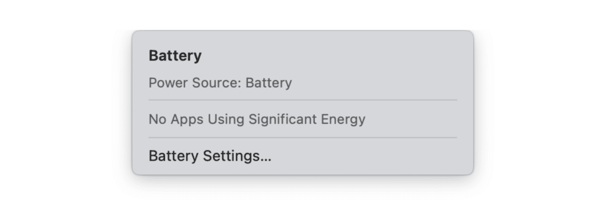This screenshot has width=604, height=219.
Task: Click Battery after the Power Source colon
Action: coord(269,83)
